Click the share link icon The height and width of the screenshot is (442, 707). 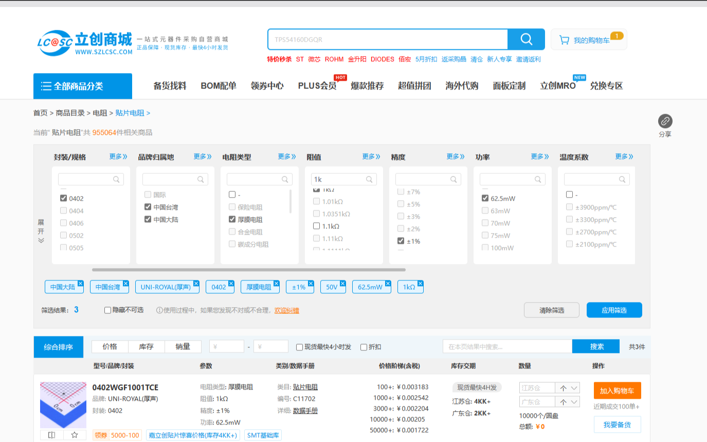click(x=665, y=121)
